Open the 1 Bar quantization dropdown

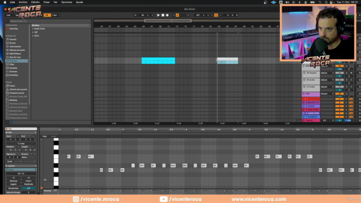tap(56, 15)
